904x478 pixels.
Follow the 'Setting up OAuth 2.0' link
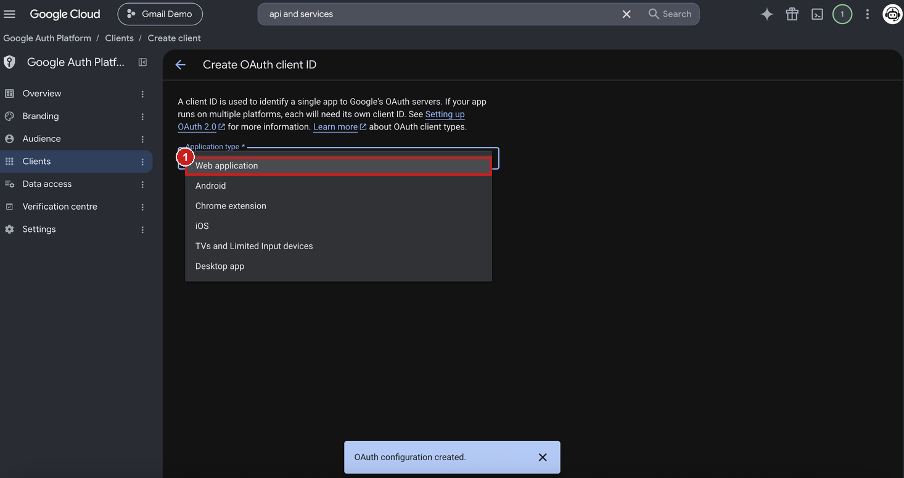click(x=445, y=114)
